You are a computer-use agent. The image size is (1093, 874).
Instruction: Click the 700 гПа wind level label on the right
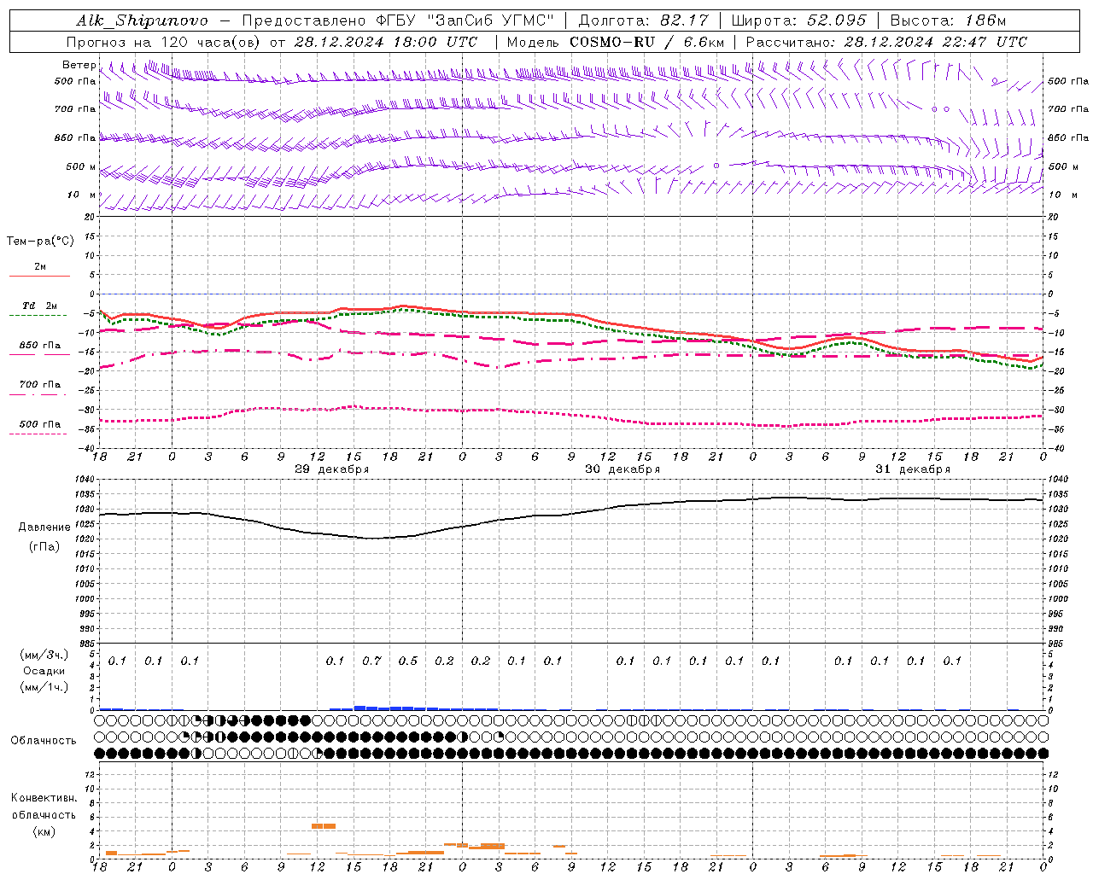pyautogui.click(x=1068, y=109)
